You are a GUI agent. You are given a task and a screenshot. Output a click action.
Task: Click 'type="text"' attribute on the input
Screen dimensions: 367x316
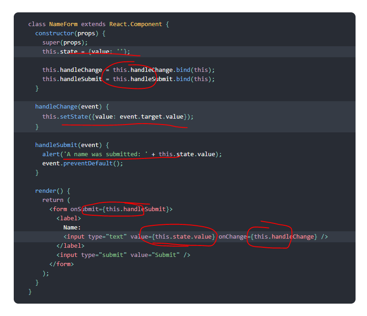coord(107,237)
